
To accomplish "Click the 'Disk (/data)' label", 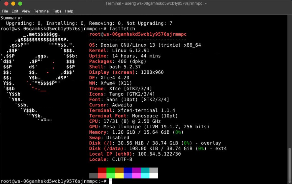I will [106, 149].
